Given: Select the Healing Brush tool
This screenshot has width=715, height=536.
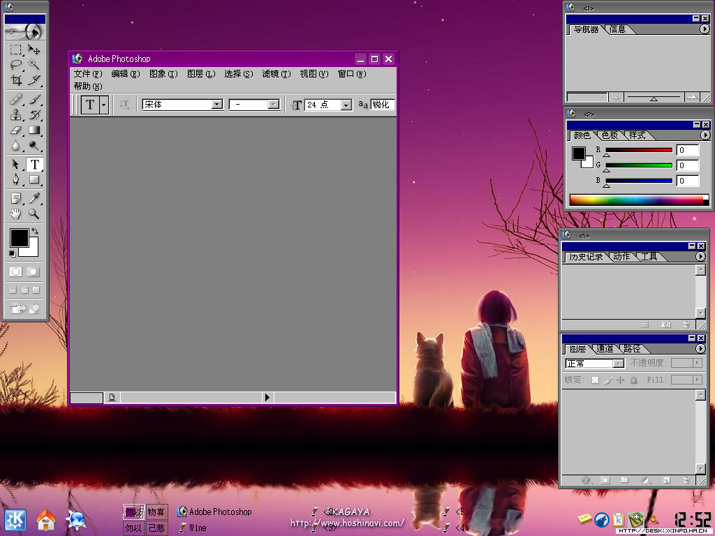Looking at the screenshot, I should (x=16, y=99).
